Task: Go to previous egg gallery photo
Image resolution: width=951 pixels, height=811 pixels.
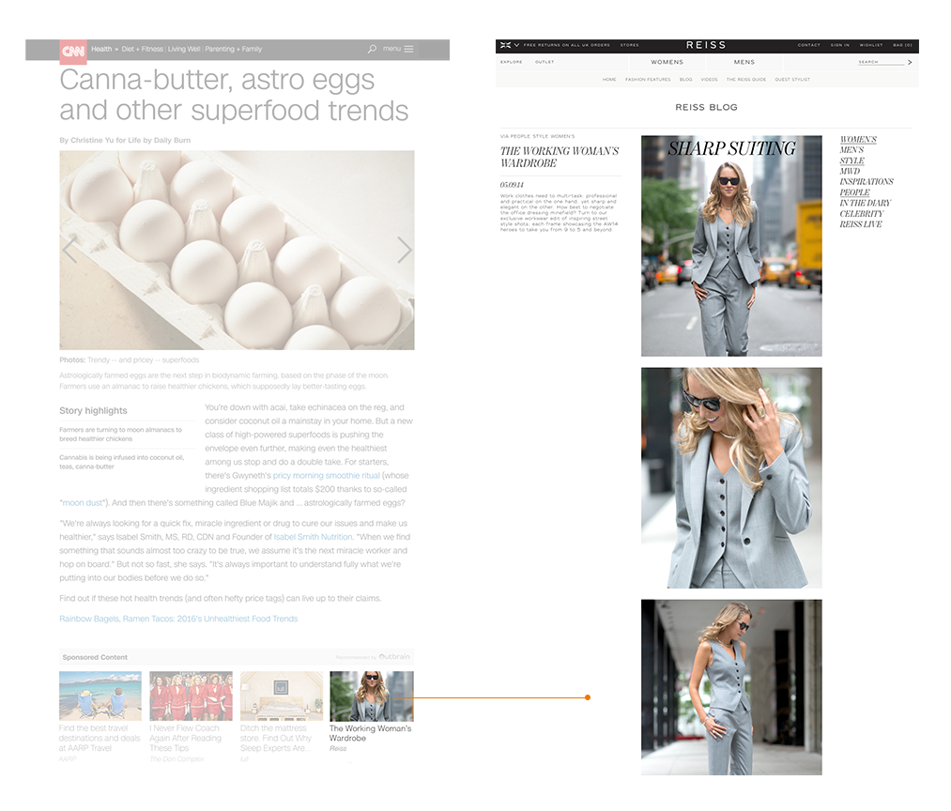Action: (x=69, y=250)
